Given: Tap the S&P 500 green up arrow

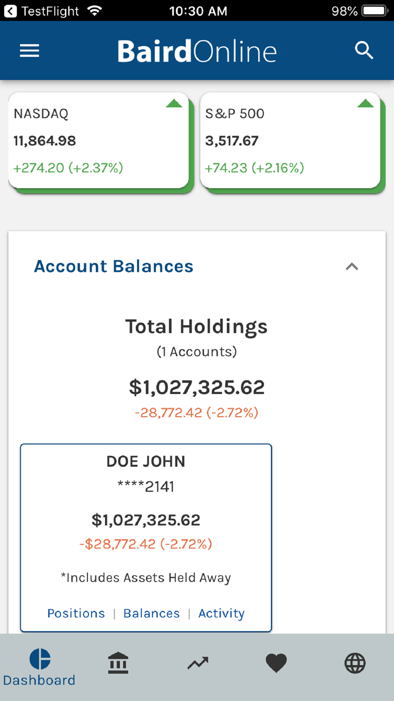Looking at the screenshot, I should click(365, 104).
